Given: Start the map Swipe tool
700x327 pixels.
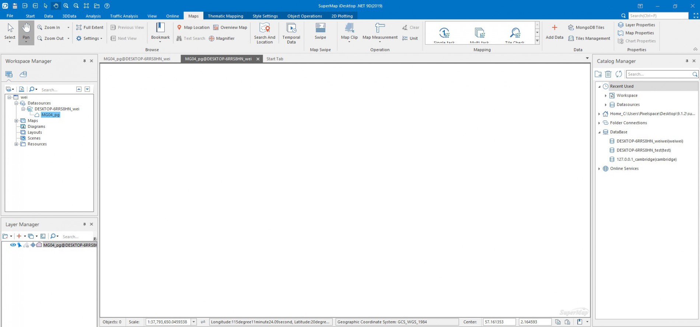Looking at the screenshot, I should (320, 31).
